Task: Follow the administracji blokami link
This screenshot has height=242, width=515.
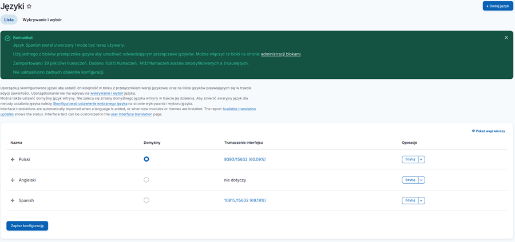Action: coord(280,54)
